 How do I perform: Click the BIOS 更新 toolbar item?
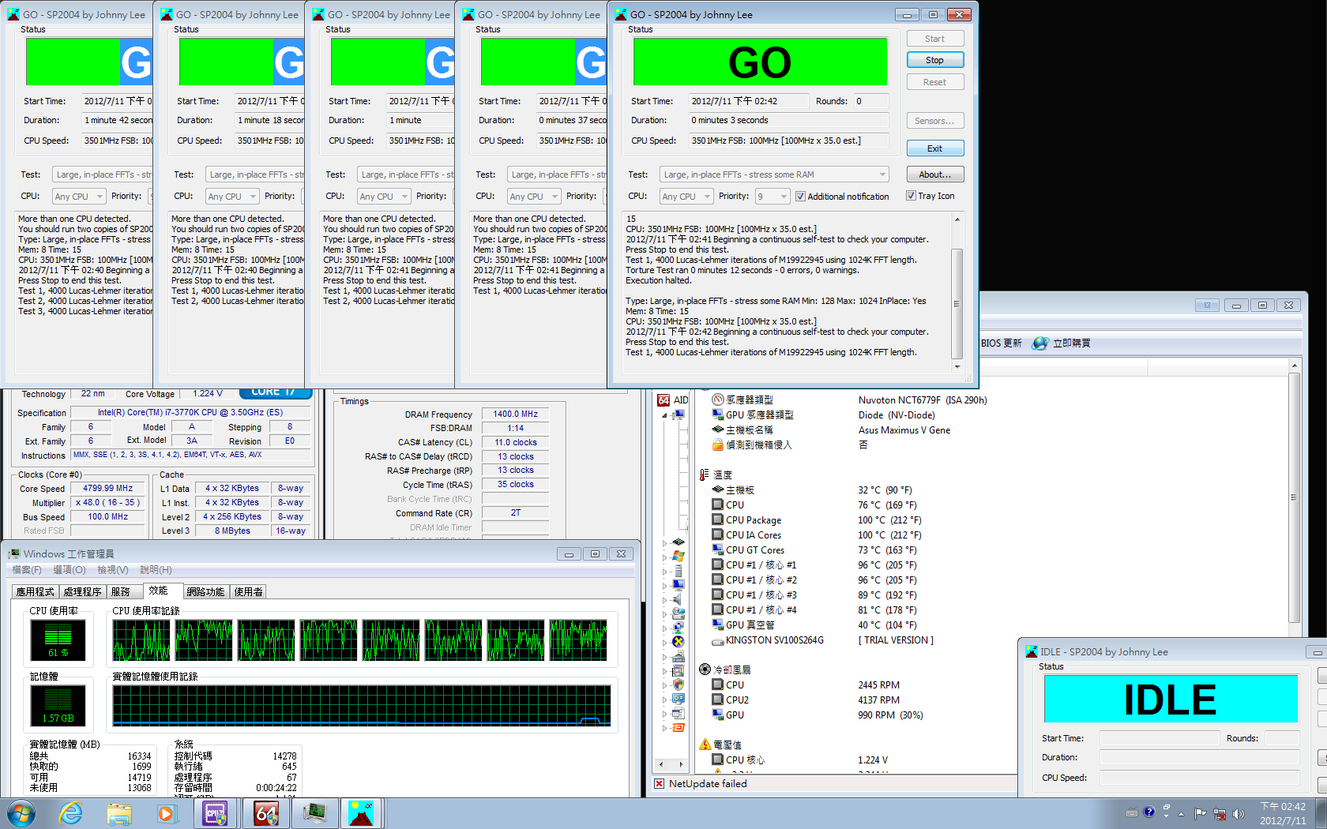[1001, 343]
